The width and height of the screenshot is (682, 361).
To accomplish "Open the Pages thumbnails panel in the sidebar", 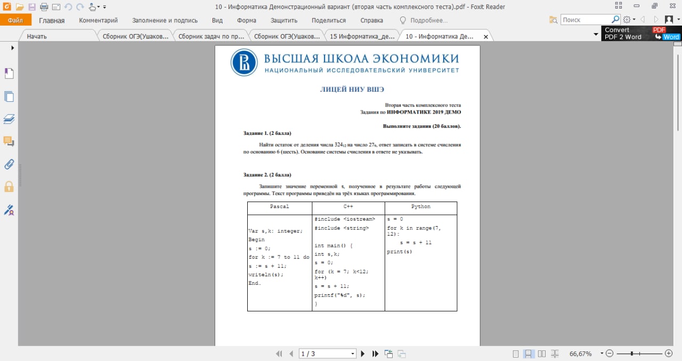I will pos(9,97).
